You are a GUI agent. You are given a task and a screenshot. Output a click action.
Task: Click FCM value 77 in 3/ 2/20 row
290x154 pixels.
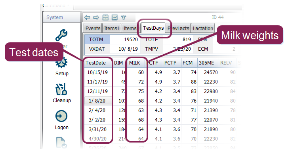point(194,120)
